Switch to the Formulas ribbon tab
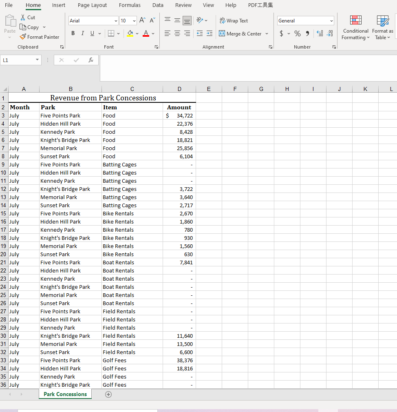 (130, 5)
